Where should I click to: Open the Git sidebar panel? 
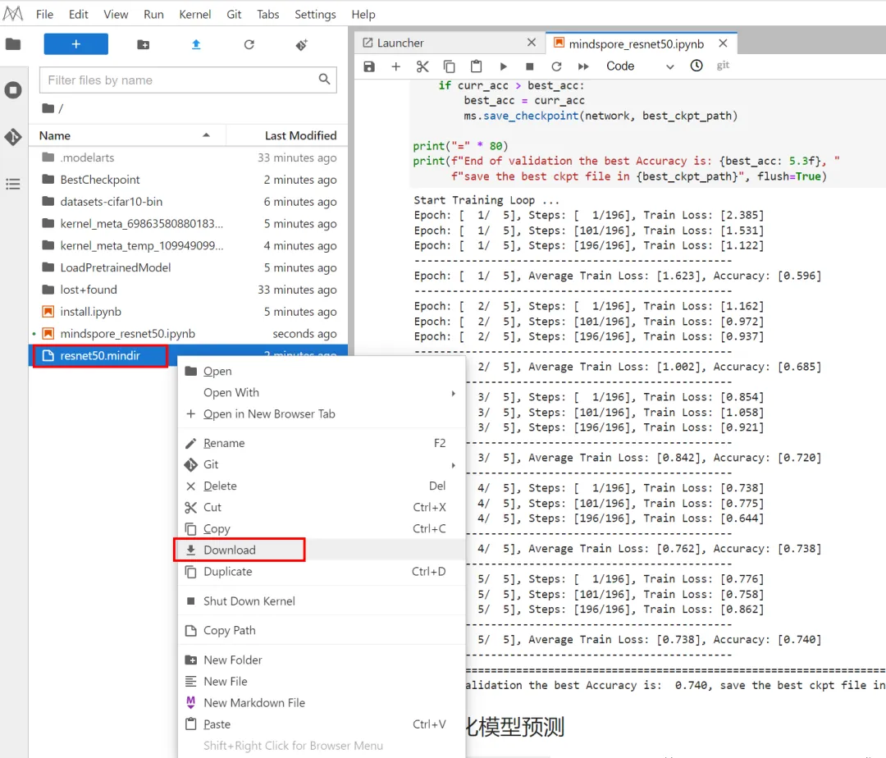(x=13, y=137)
